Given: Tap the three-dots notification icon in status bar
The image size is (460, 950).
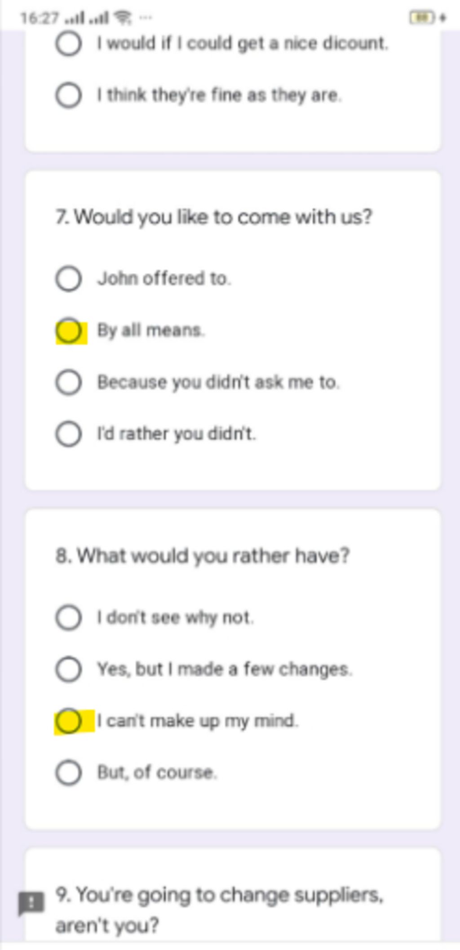Looking at the screenshot, I should click(x=146, y=18).
